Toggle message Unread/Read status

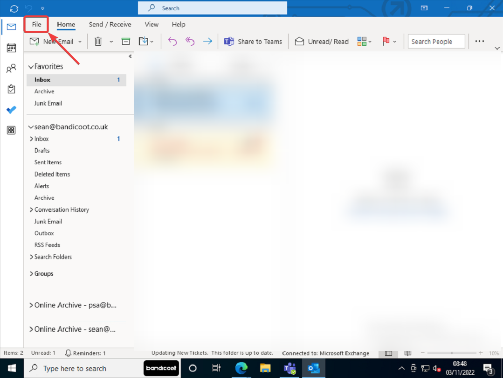pyautogui.click(x=321, y=41)
